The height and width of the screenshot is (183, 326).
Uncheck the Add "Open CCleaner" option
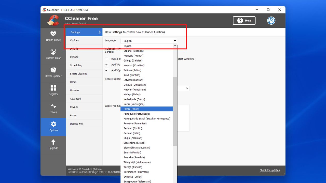coord(106,70)
